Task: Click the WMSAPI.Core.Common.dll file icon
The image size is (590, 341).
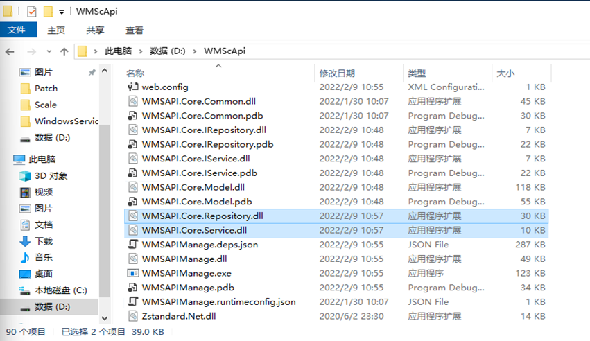Action: [133, 101]
